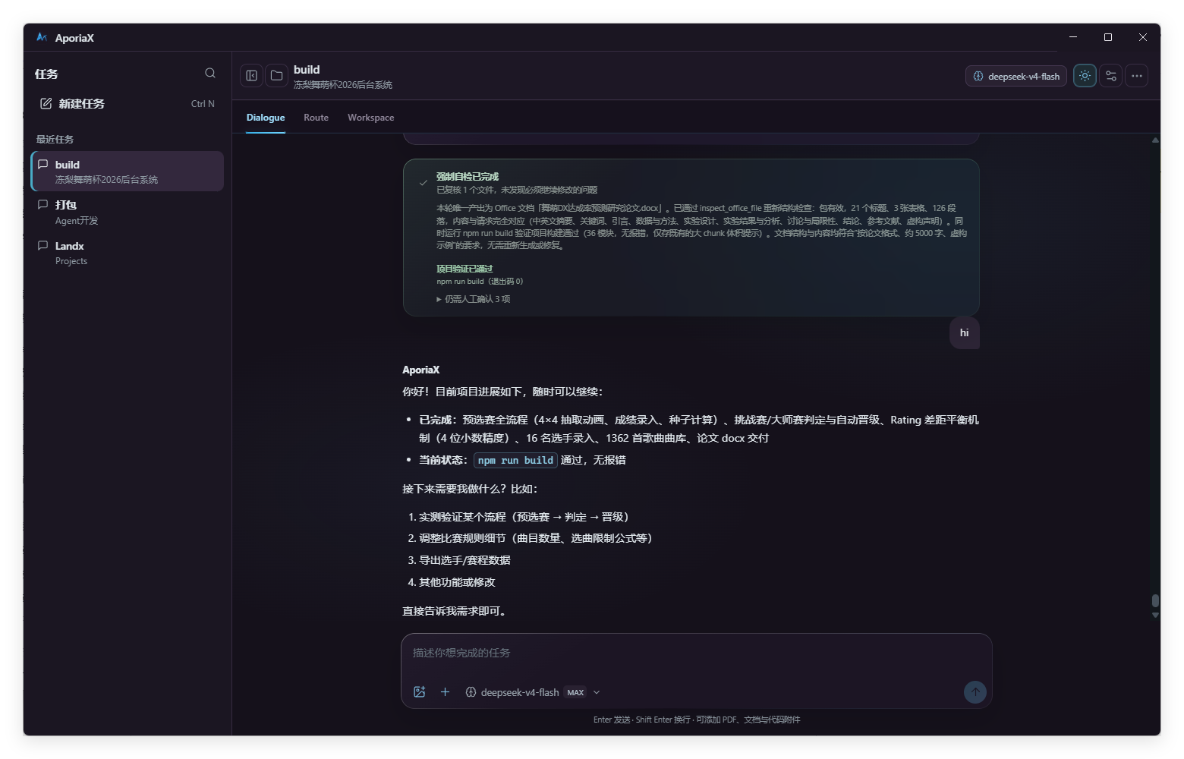
Task: Click AporiaX sender name in chat
Action: coord(420,370)
